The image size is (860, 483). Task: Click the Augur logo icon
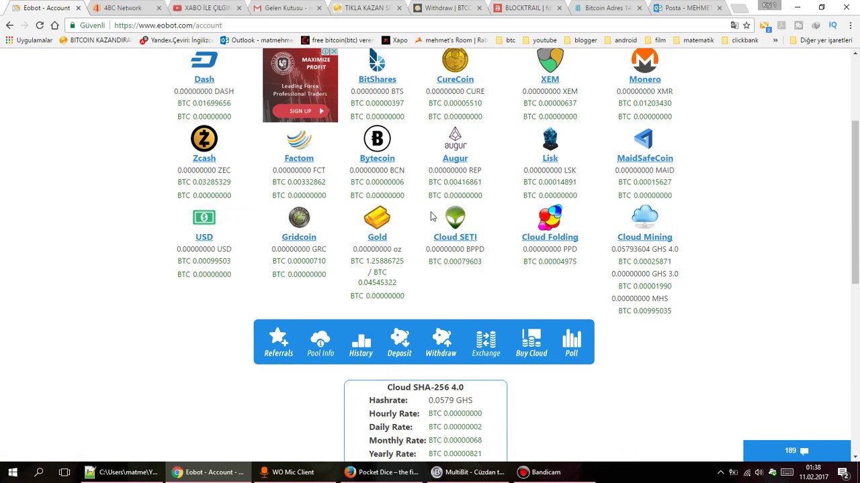click(x=455, y=139)
